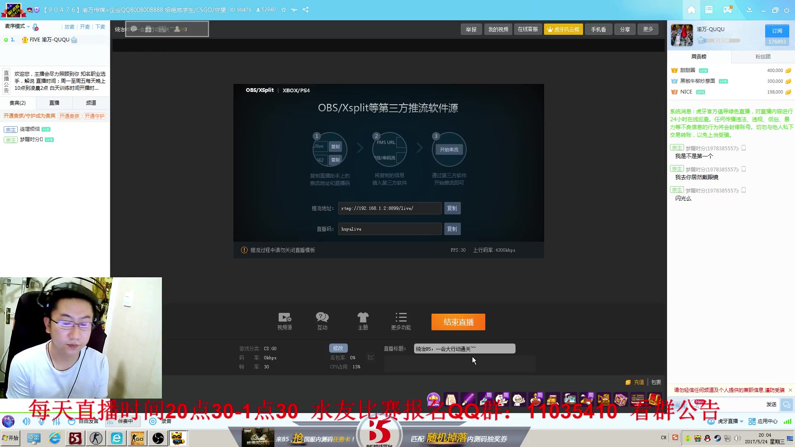The image size is (795, 447).
Task: Open 在线客服
Action: click(528, 29)
